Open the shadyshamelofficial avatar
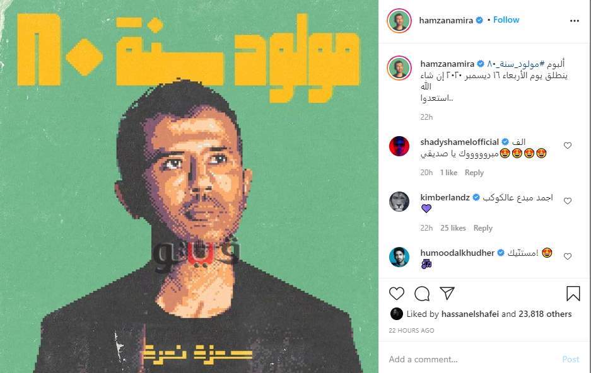The width and height of the screenshot is (591, 373). pos(399,146)
